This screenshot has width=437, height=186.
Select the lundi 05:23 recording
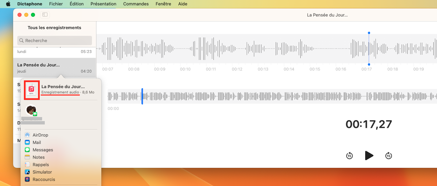tap(55, 52)
